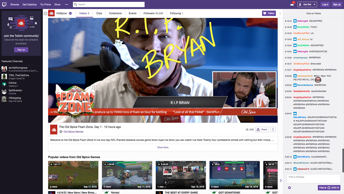Open Clintus channel avatar
Viewport: 344px width, 194px height.
pos(4,84)
